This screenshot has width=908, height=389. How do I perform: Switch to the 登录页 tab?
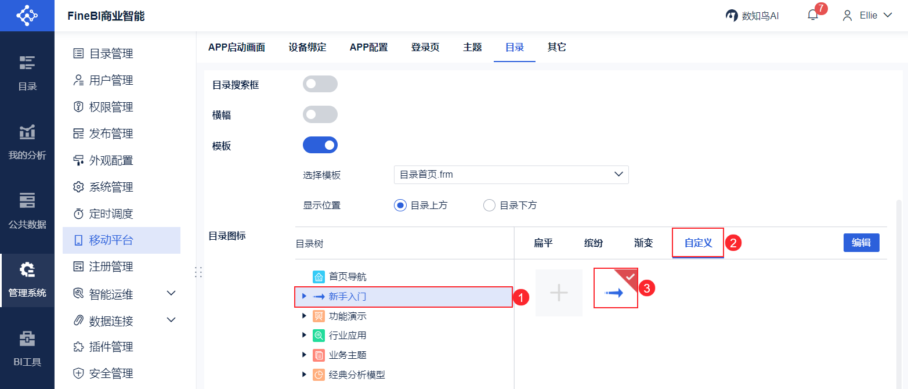pos(425,47)
